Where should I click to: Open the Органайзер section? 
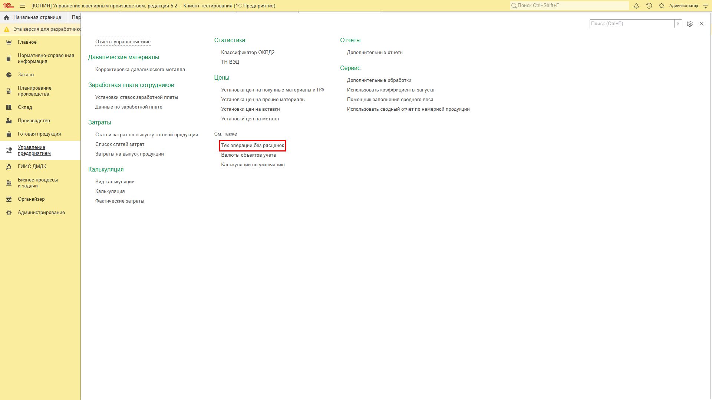(x=31, y=199)
